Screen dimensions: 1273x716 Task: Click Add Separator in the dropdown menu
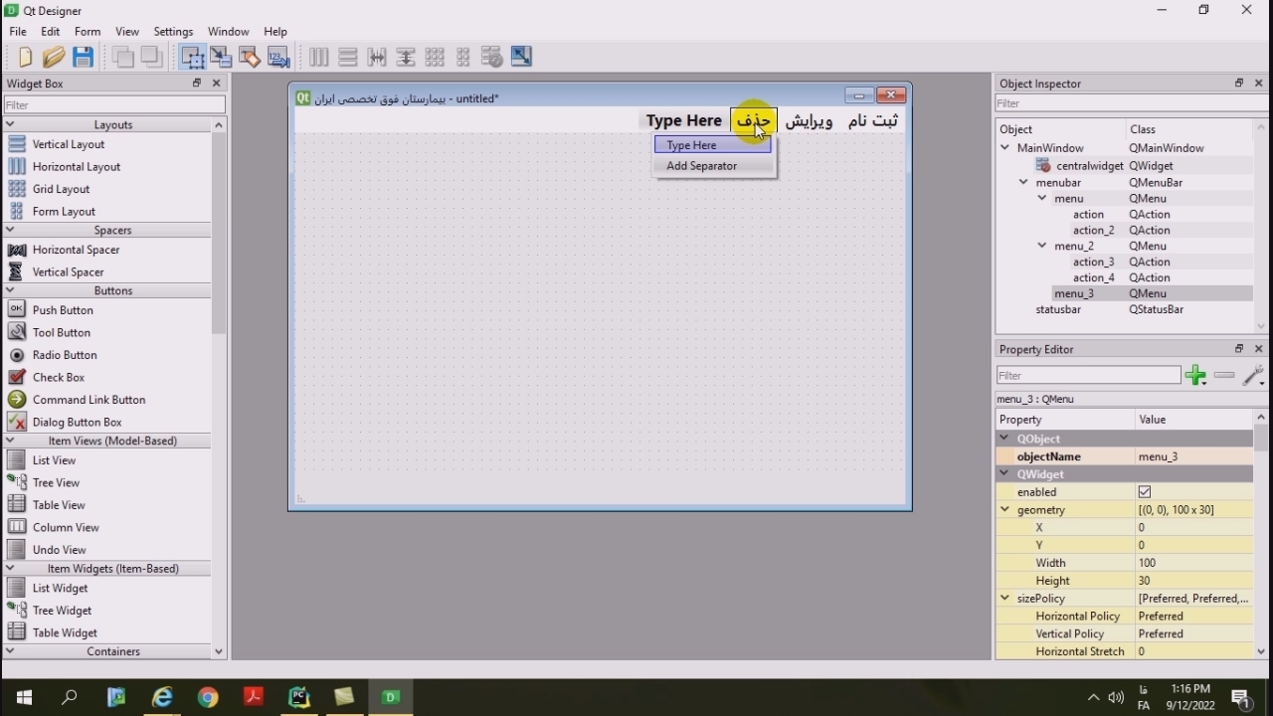click(x=702, y=166)
